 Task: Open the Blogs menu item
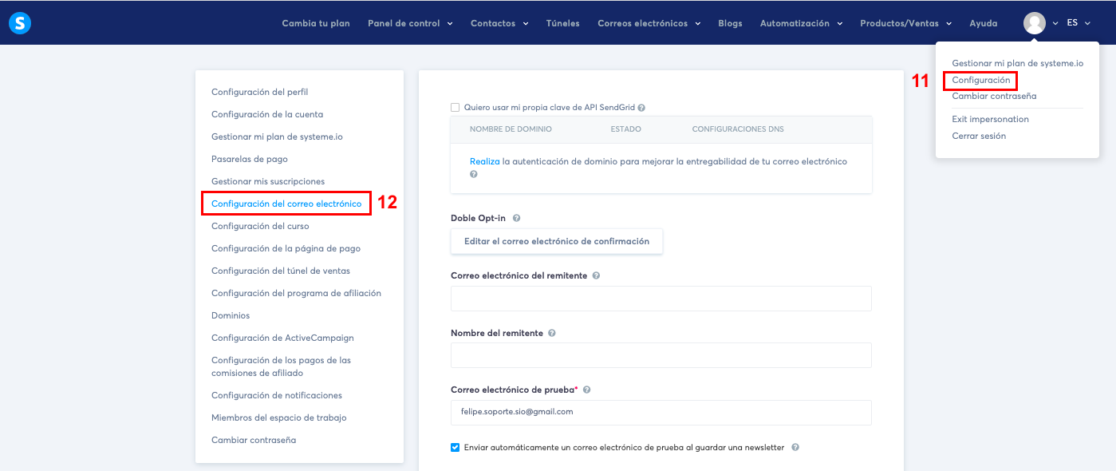(730, 23)
